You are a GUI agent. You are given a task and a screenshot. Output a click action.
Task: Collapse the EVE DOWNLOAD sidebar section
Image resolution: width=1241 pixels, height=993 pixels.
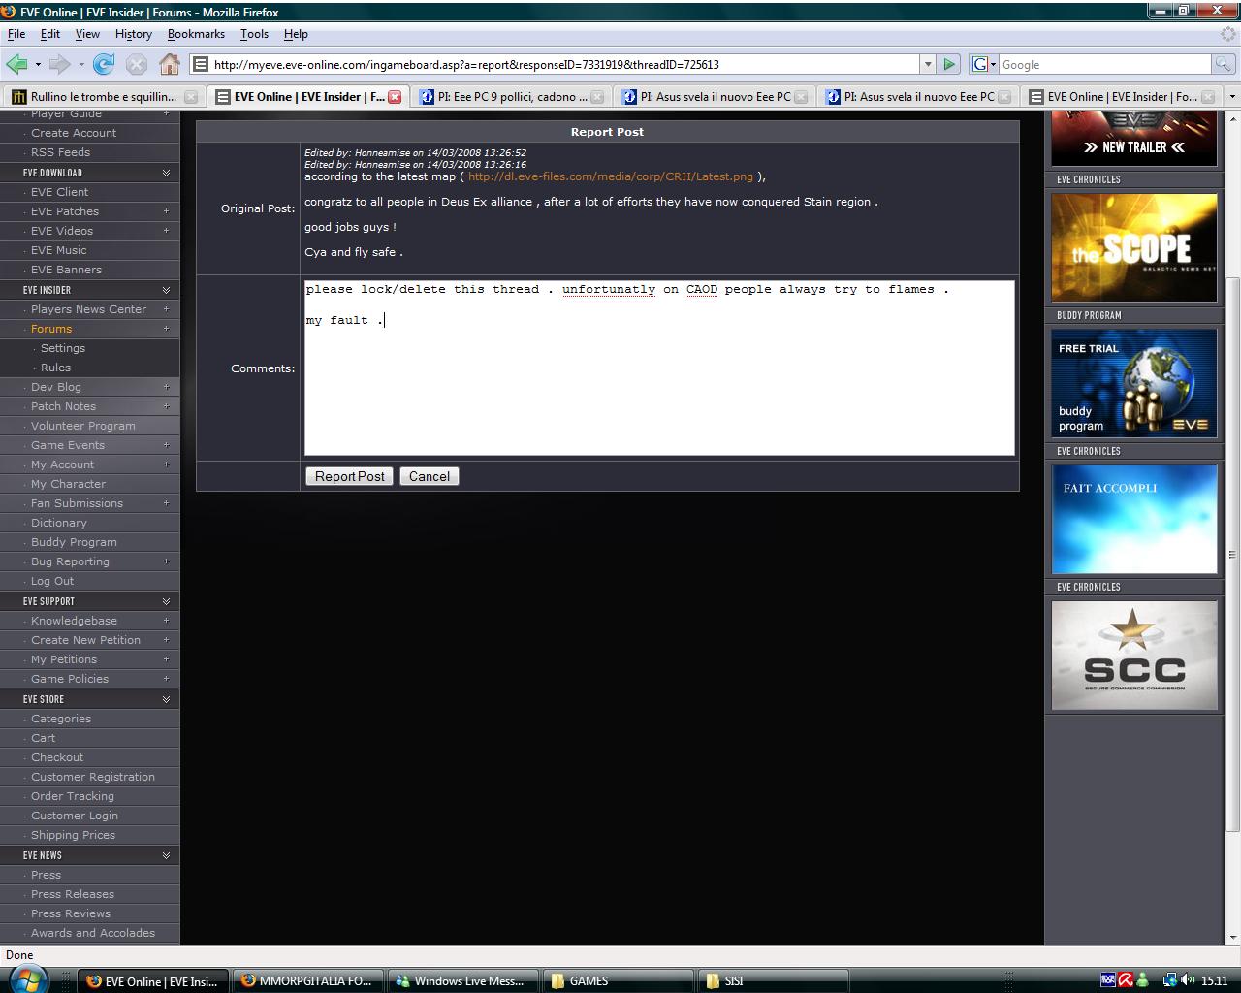point(166,173)
